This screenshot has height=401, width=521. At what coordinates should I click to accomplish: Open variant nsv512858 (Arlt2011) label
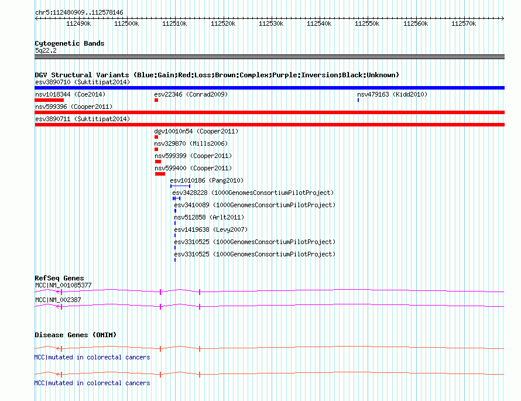209,217
